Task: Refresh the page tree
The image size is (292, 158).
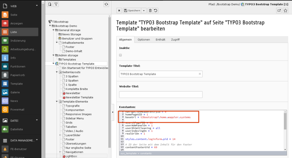Action: pyautogui.click(x=106, y=4)
